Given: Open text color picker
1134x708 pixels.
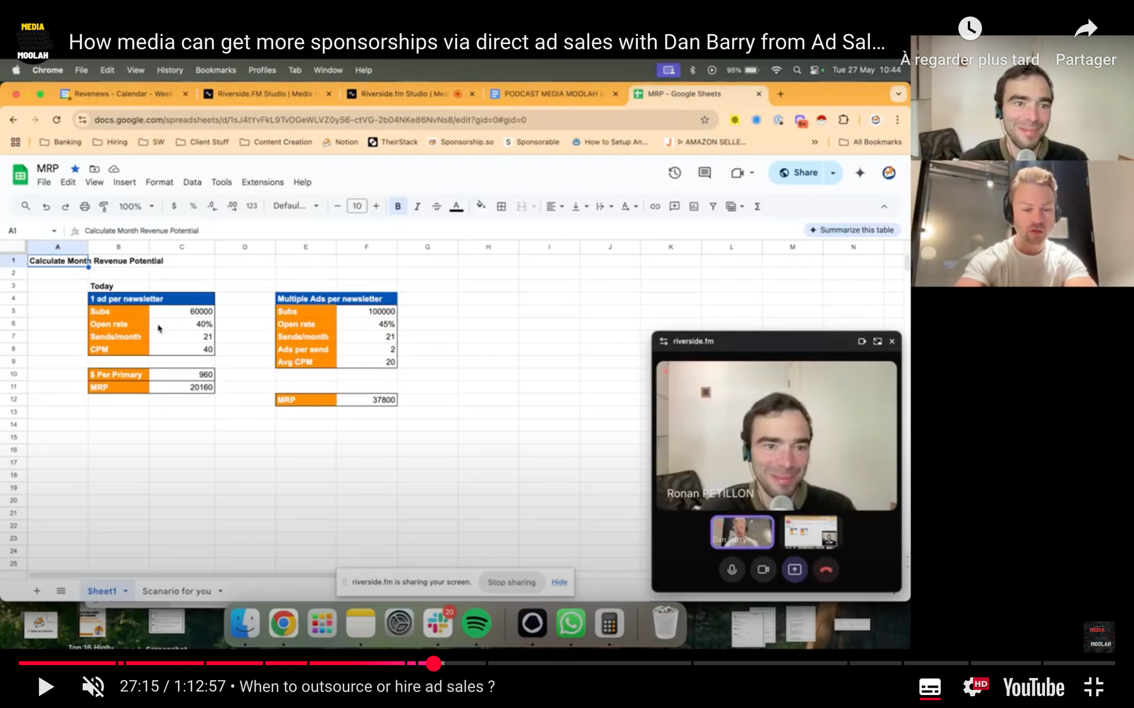Looking at the screenshot, I should pyautogui.click(x=456, y=207).
